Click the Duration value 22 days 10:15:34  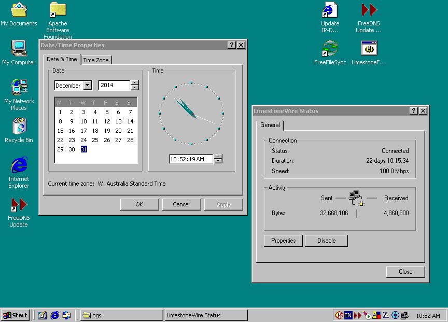[387, 161]
